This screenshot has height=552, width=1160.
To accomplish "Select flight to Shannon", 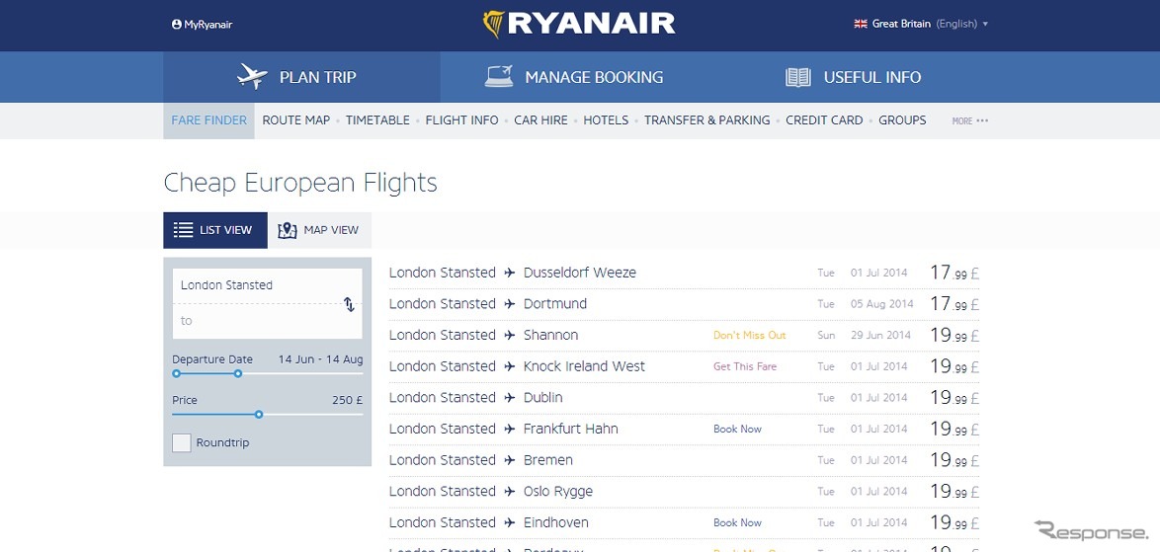I will point(685,335).
